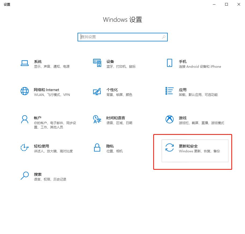The width and height of the screenshot is (245, 234).
Task: Open 帐户 via the person icon
Action: click(x=25, y=120)
